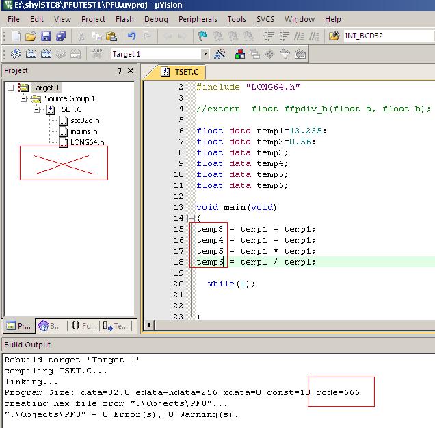Click the Build target icon
This screenshot has height=428, width=435.
pyautogui.click(x=31, y=53)
